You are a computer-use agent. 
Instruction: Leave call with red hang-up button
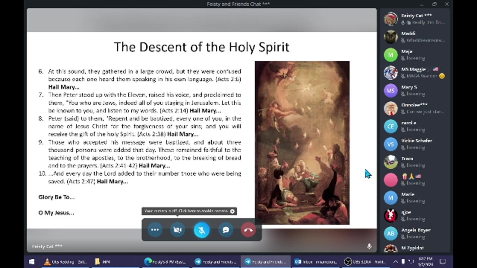point(248,230)
